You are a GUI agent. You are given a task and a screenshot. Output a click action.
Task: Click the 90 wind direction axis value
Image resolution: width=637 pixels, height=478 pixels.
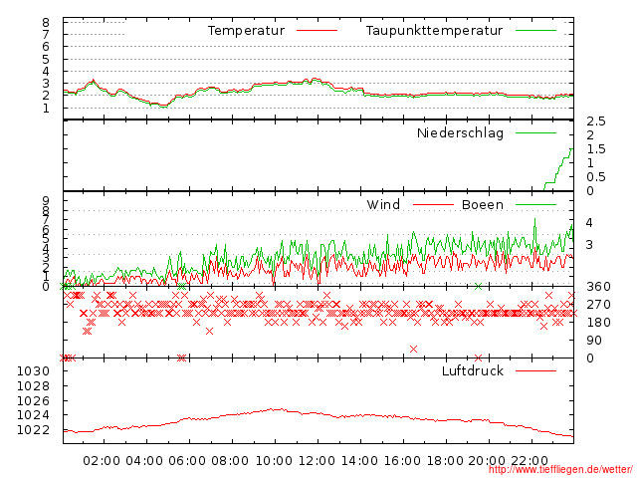point(594,341)
